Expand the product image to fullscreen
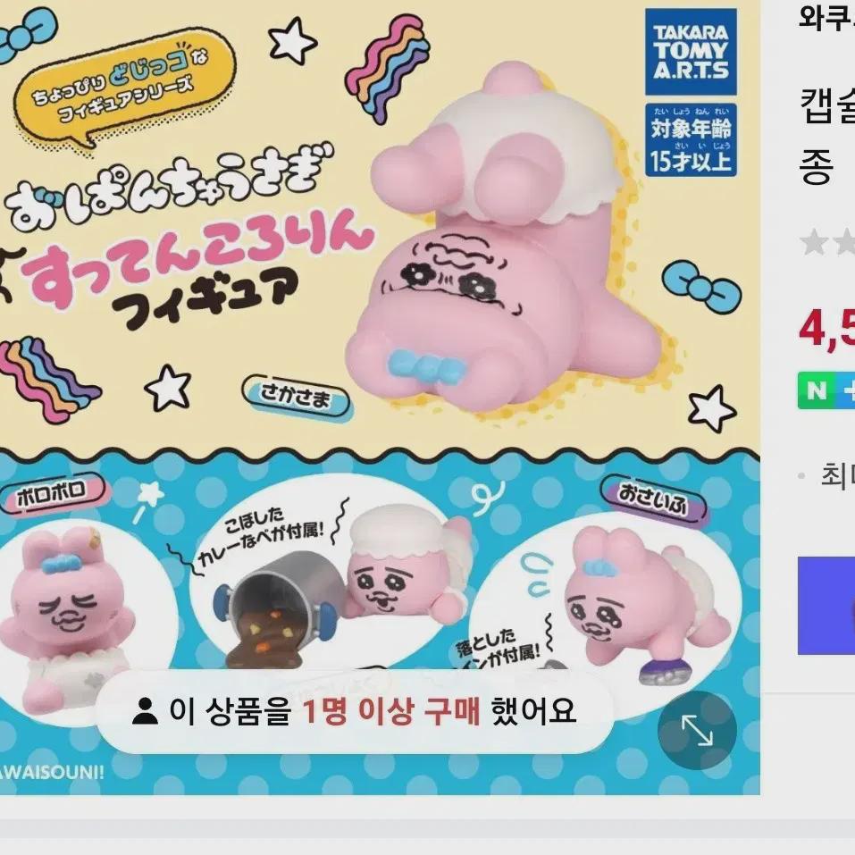 (697, 730)
